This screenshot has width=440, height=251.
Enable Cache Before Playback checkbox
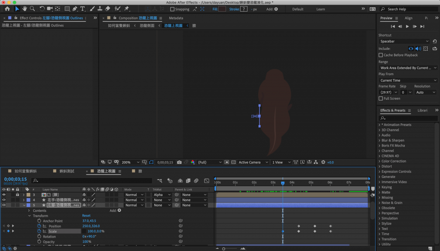381,55
